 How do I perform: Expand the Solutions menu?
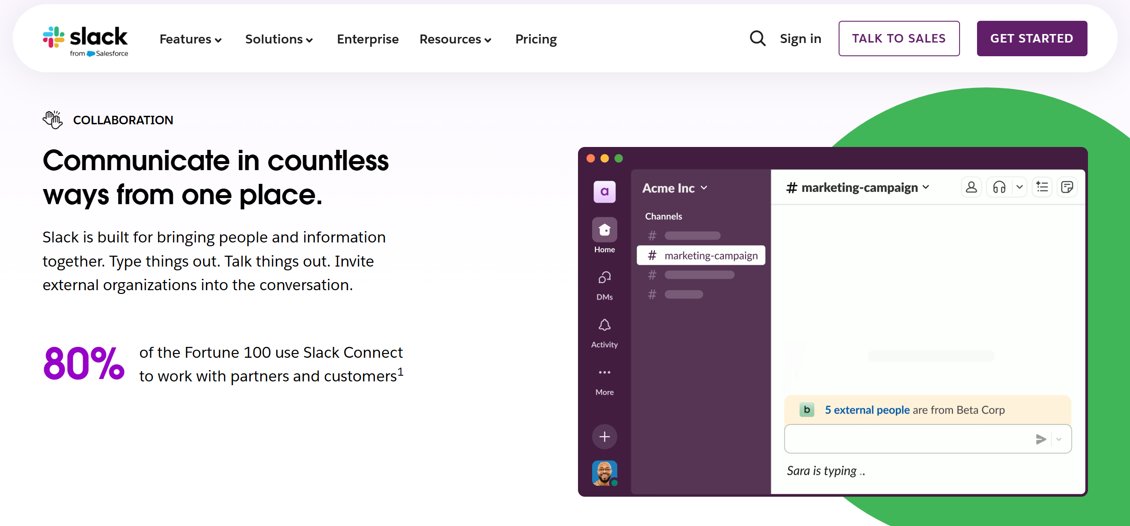pyautogui.click(x=279, y=39)
